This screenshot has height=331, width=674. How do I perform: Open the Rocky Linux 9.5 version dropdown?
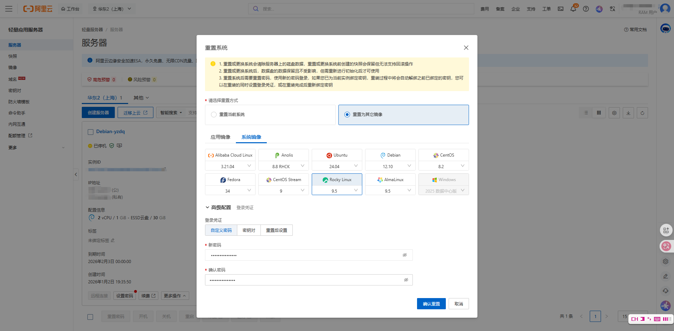click(337, 191)
